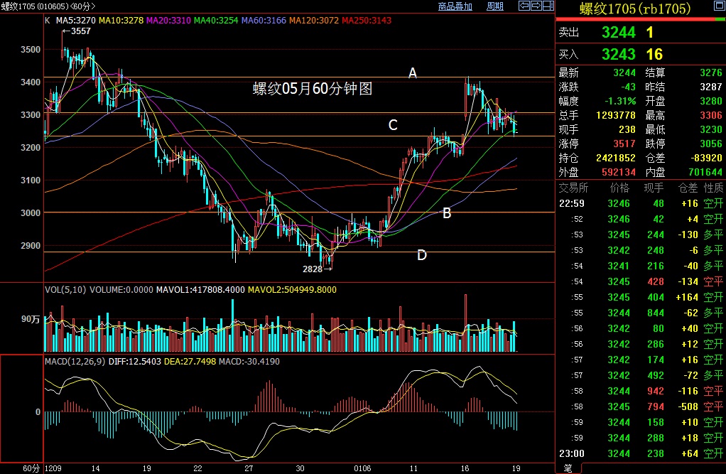This screenshot has height=474, width=726.
Task: Select the MA250:3143 moving average label
Action: pyautogui.click(x=367, y=20)
